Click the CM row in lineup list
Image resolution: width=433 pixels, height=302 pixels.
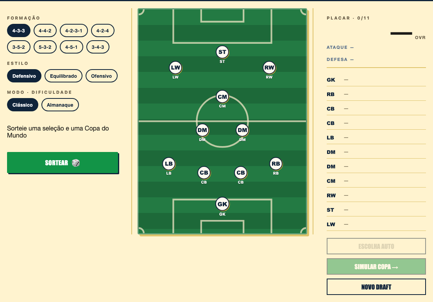tap(376, 181)
